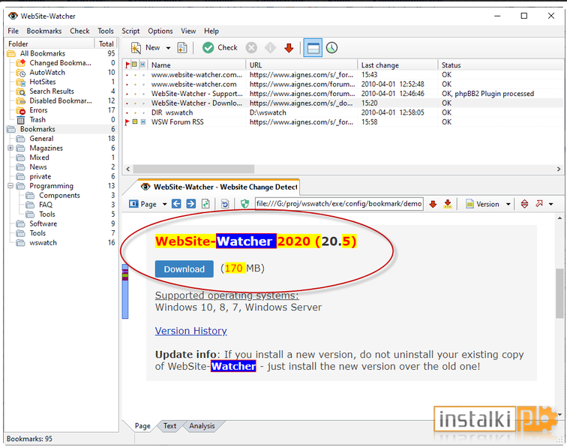
Task: Click the green Check button
Action: 220,48
